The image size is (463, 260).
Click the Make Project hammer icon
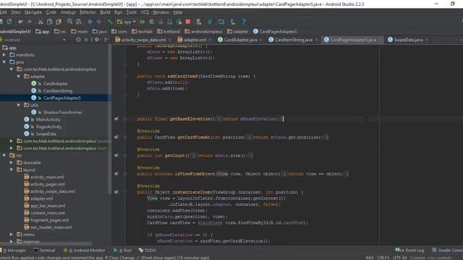point(110,22)
